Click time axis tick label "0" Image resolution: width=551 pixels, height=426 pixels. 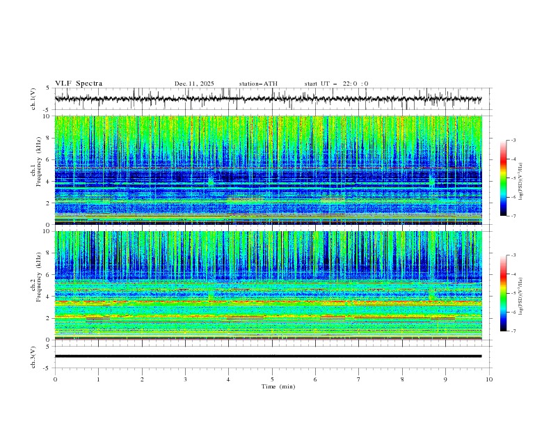55,379
